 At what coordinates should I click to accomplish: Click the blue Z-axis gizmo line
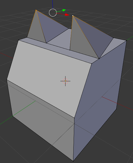pos(53,4)
